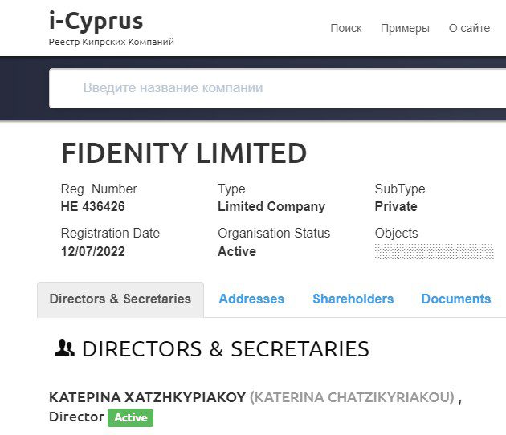Click the 12/07/2022 registration date
The width and height of the screenshot is (506, 435).
[x=92, y=251]
